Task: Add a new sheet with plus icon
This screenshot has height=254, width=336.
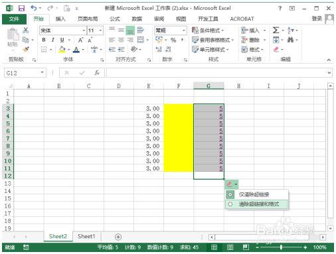Action: [118, 237]
